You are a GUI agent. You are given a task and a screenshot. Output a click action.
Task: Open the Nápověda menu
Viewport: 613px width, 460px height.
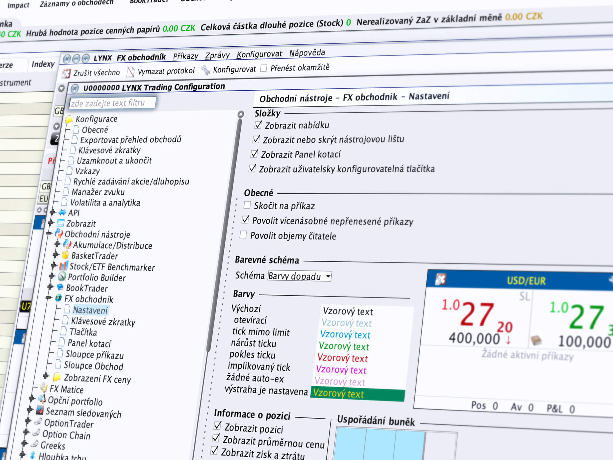(307, 53)
